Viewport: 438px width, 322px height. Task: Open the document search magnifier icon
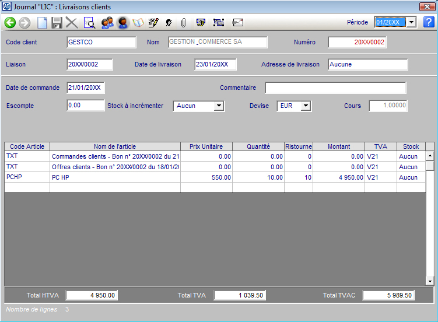click(89, 23)
